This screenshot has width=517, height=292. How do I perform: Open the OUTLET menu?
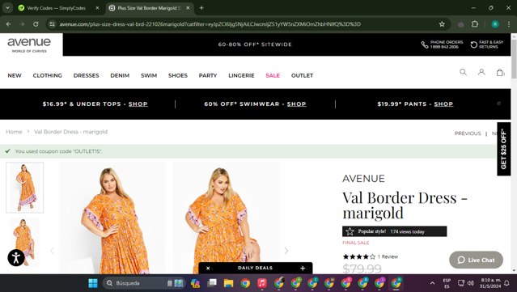pyautogui.click(x=302, y=75)
